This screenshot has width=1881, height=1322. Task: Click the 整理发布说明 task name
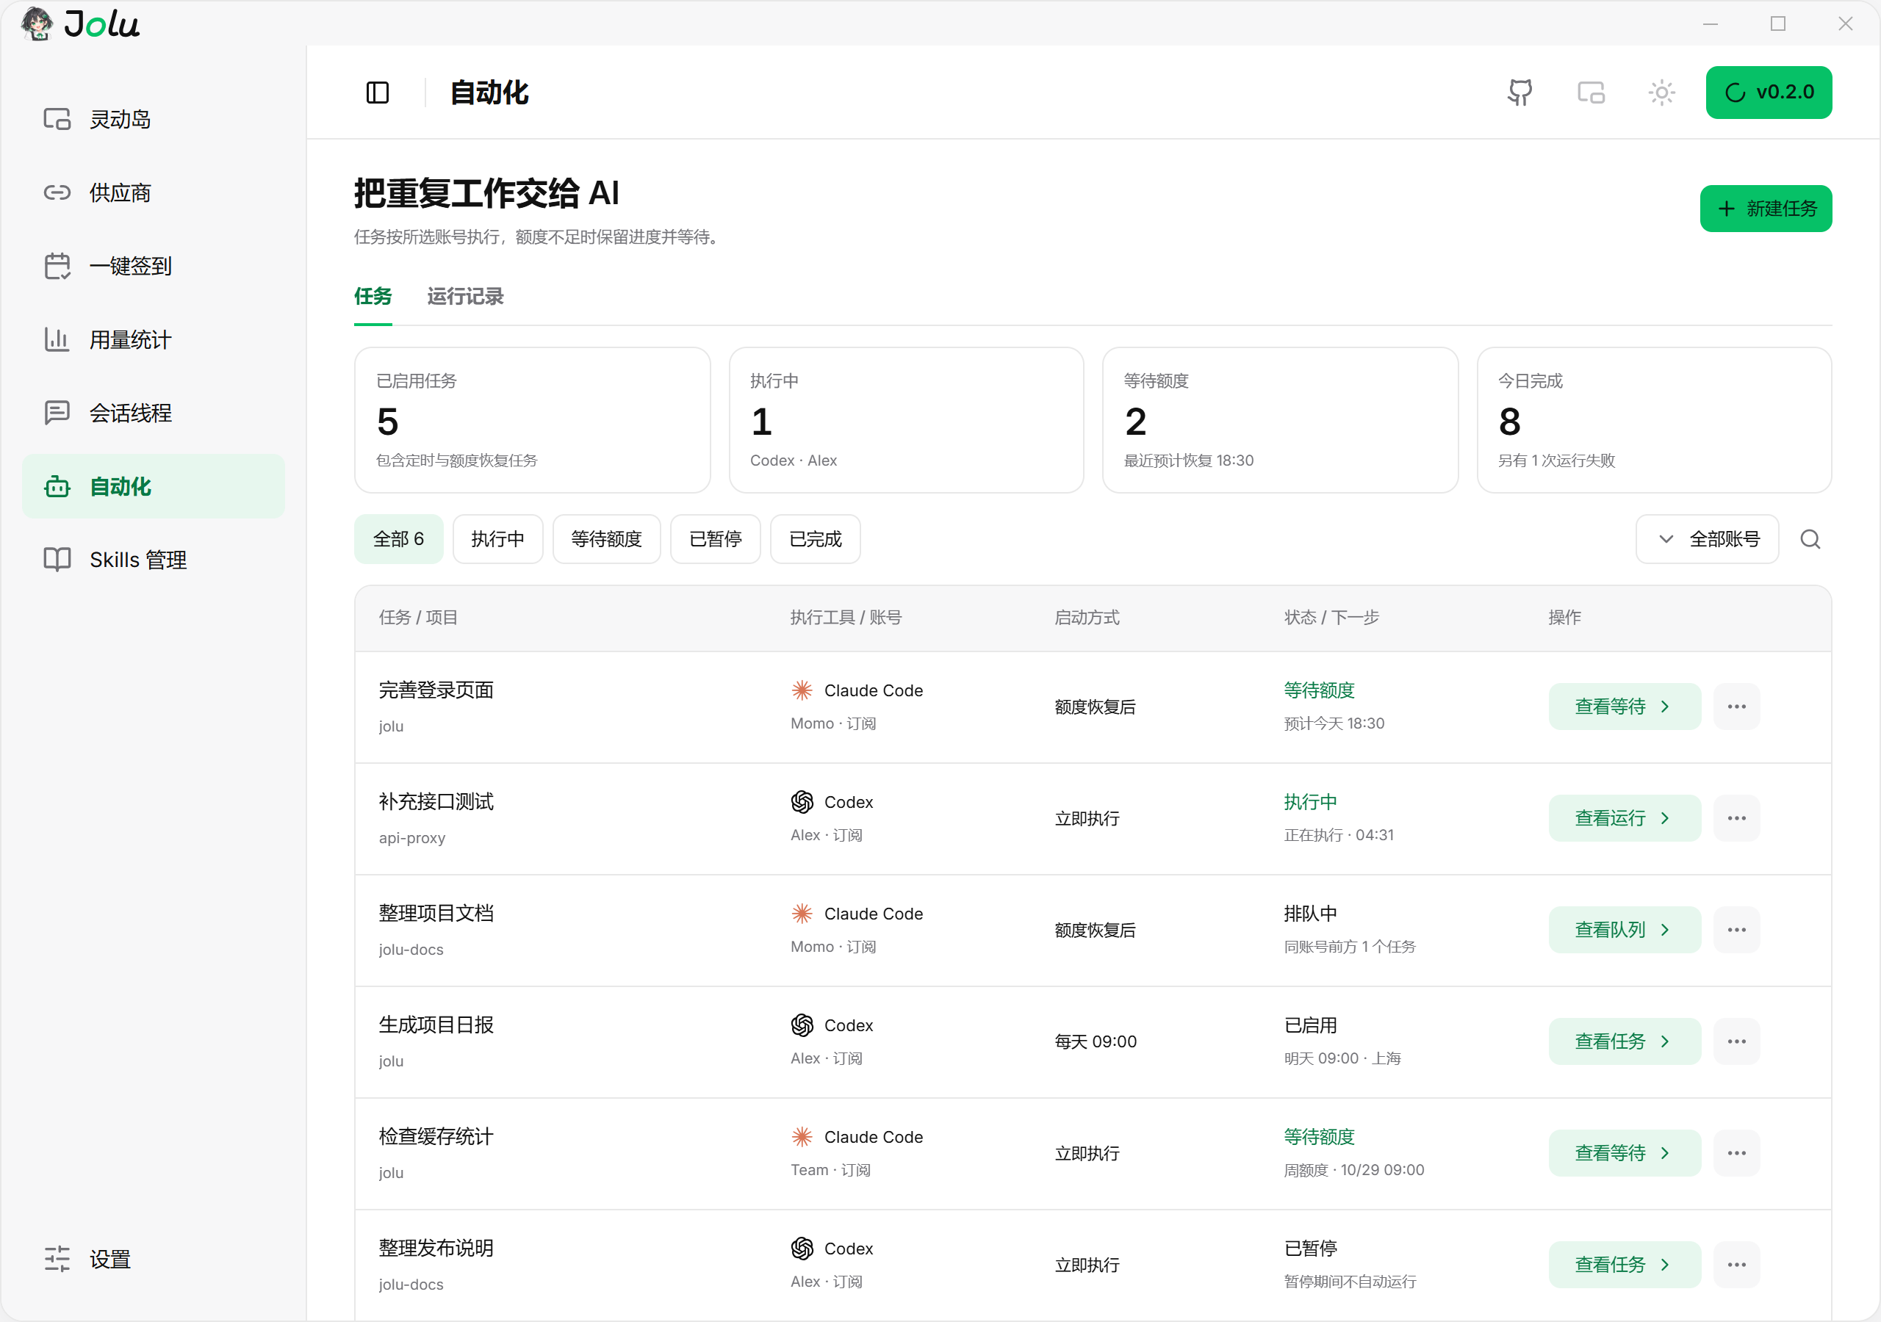(x=436, y=1249)
